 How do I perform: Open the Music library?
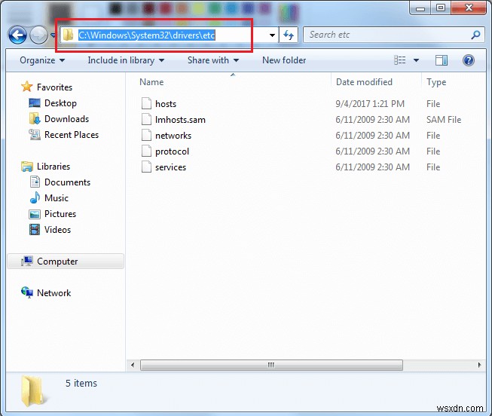[57, 198]
